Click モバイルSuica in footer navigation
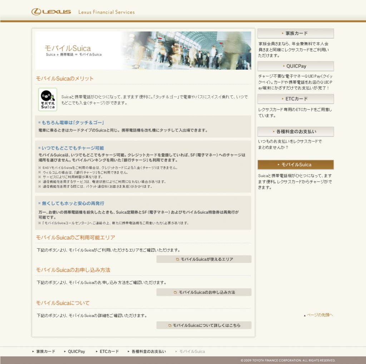 coord(192,351)
